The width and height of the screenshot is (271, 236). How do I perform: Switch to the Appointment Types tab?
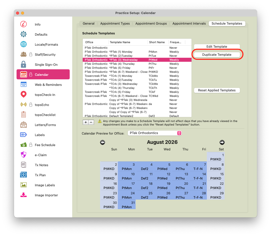point(115,24)
